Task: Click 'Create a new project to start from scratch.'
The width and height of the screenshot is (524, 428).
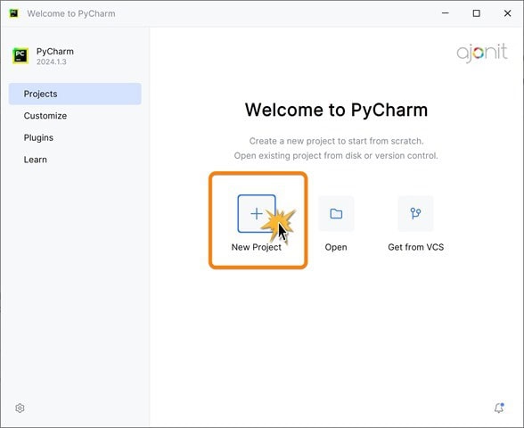Action: click(336, 141)
